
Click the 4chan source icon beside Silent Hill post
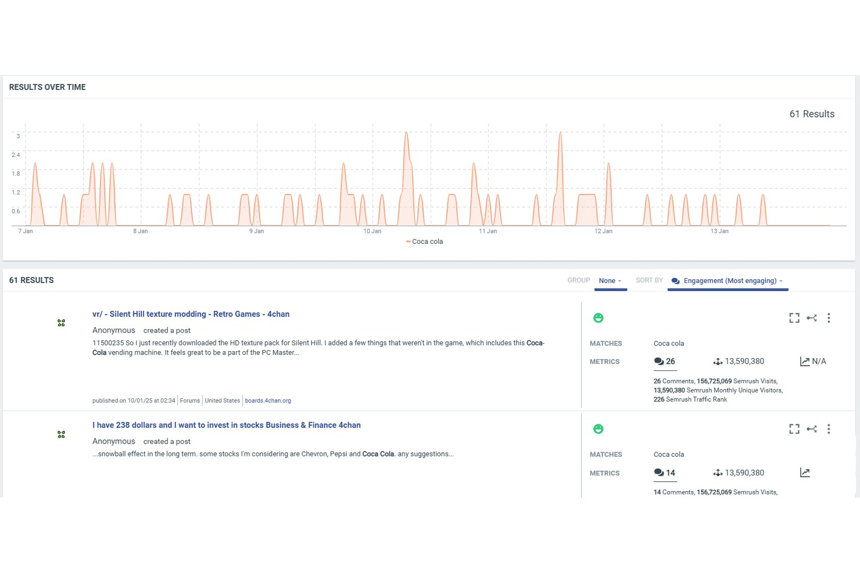[61, 323]
